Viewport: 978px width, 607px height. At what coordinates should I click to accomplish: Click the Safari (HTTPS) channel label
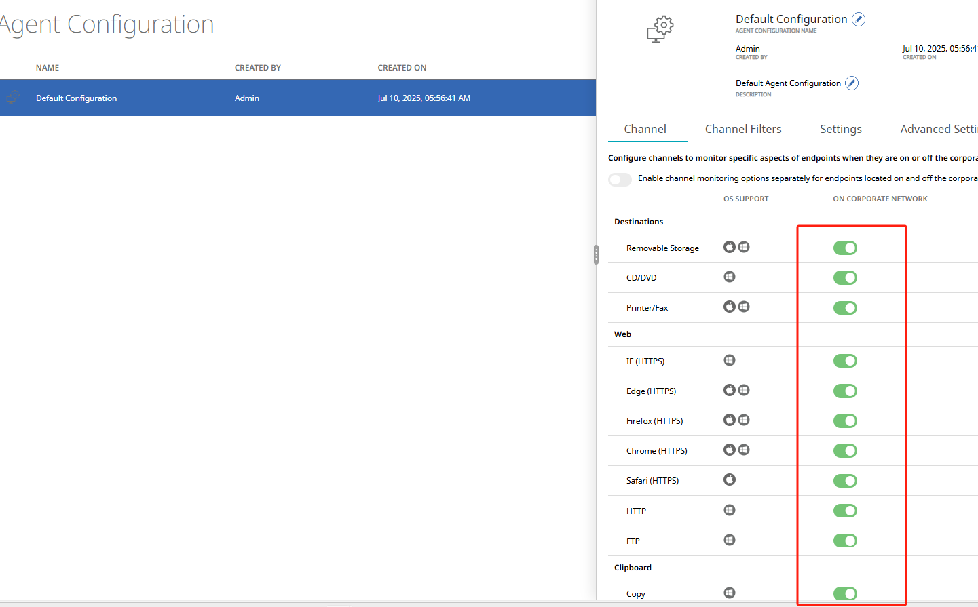(x=652, y=481)
